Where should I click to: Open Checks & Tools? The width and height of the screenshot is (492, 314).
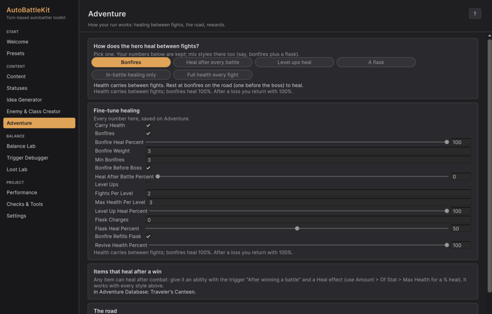[39, 204]
